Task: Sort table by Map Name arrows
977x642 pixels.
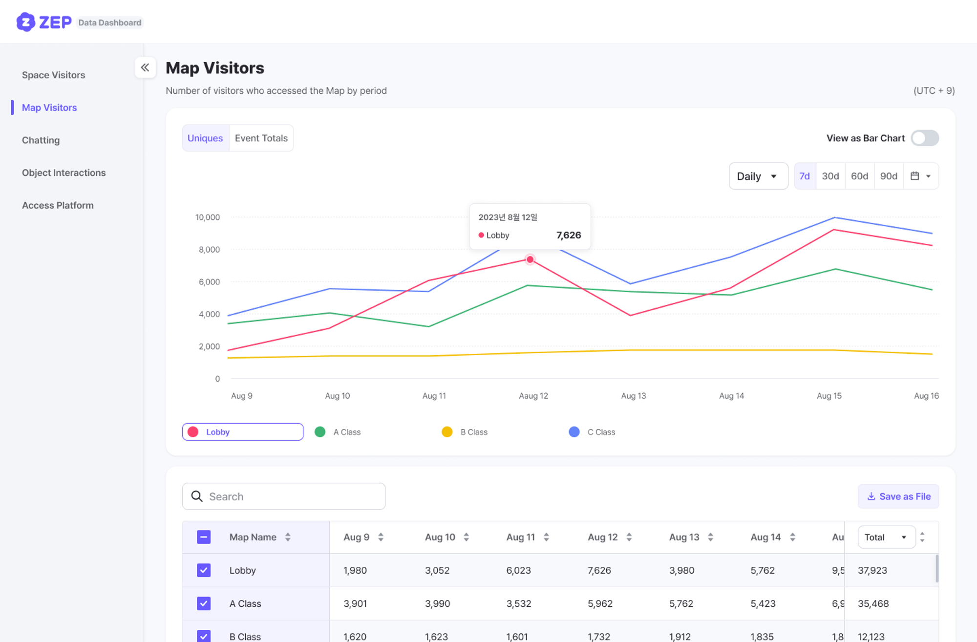Action: 288,537
